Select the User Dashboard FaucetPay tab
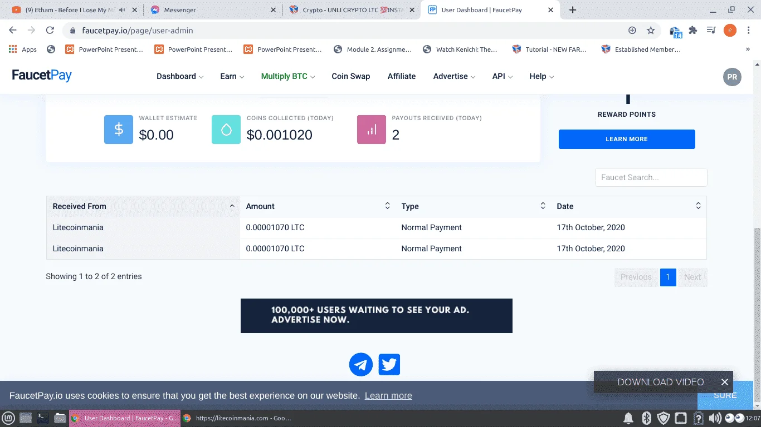 [489, 10]
